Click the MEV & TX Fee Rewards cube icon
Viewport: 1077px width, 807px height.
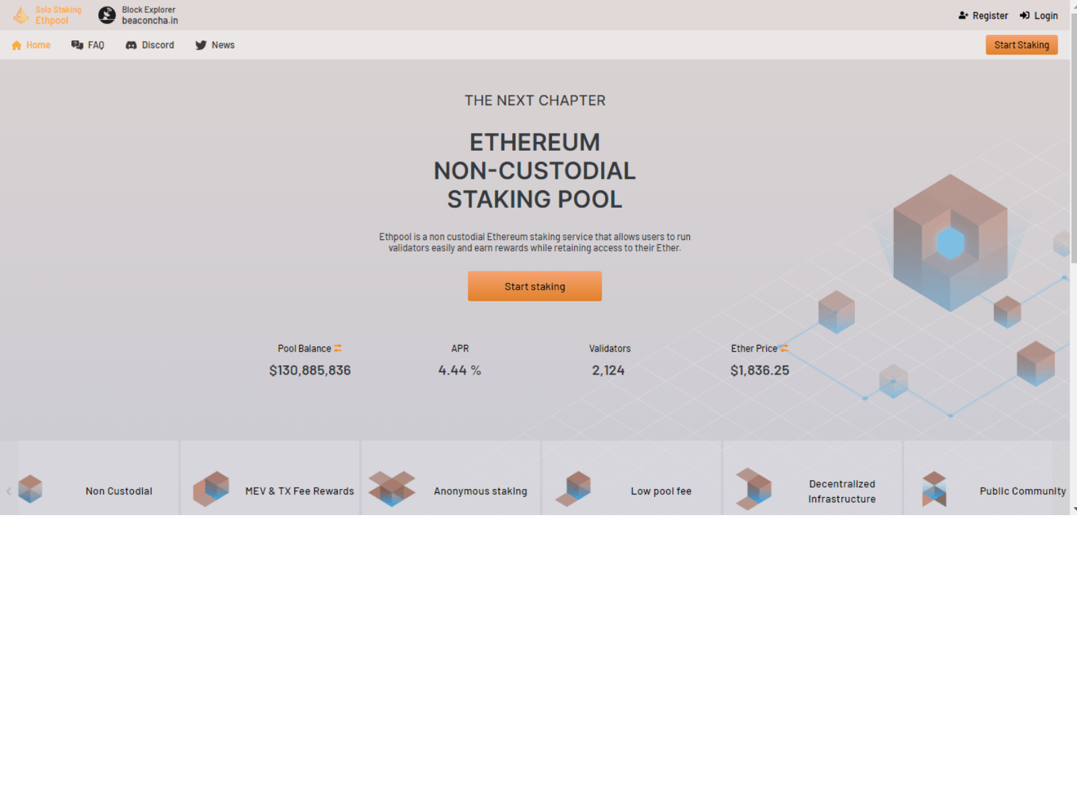pos(211,489)
